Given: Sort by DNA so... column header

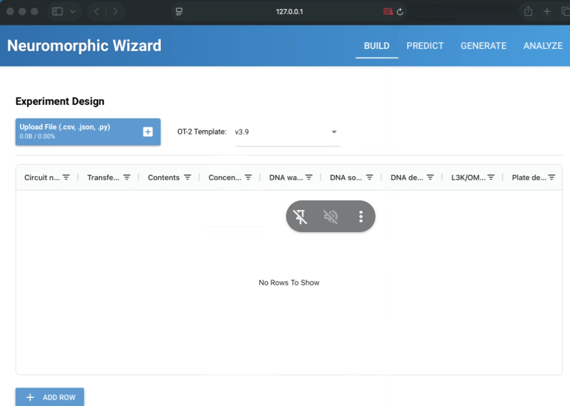Looking at the screenshot, I should pyautogui.click(x=345, y=177).
